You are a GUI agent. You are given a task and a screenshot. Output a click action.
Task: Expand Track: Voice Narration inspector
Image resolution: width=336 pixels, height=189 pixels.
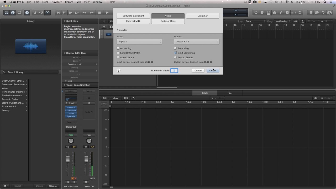[x=65, y=85]
